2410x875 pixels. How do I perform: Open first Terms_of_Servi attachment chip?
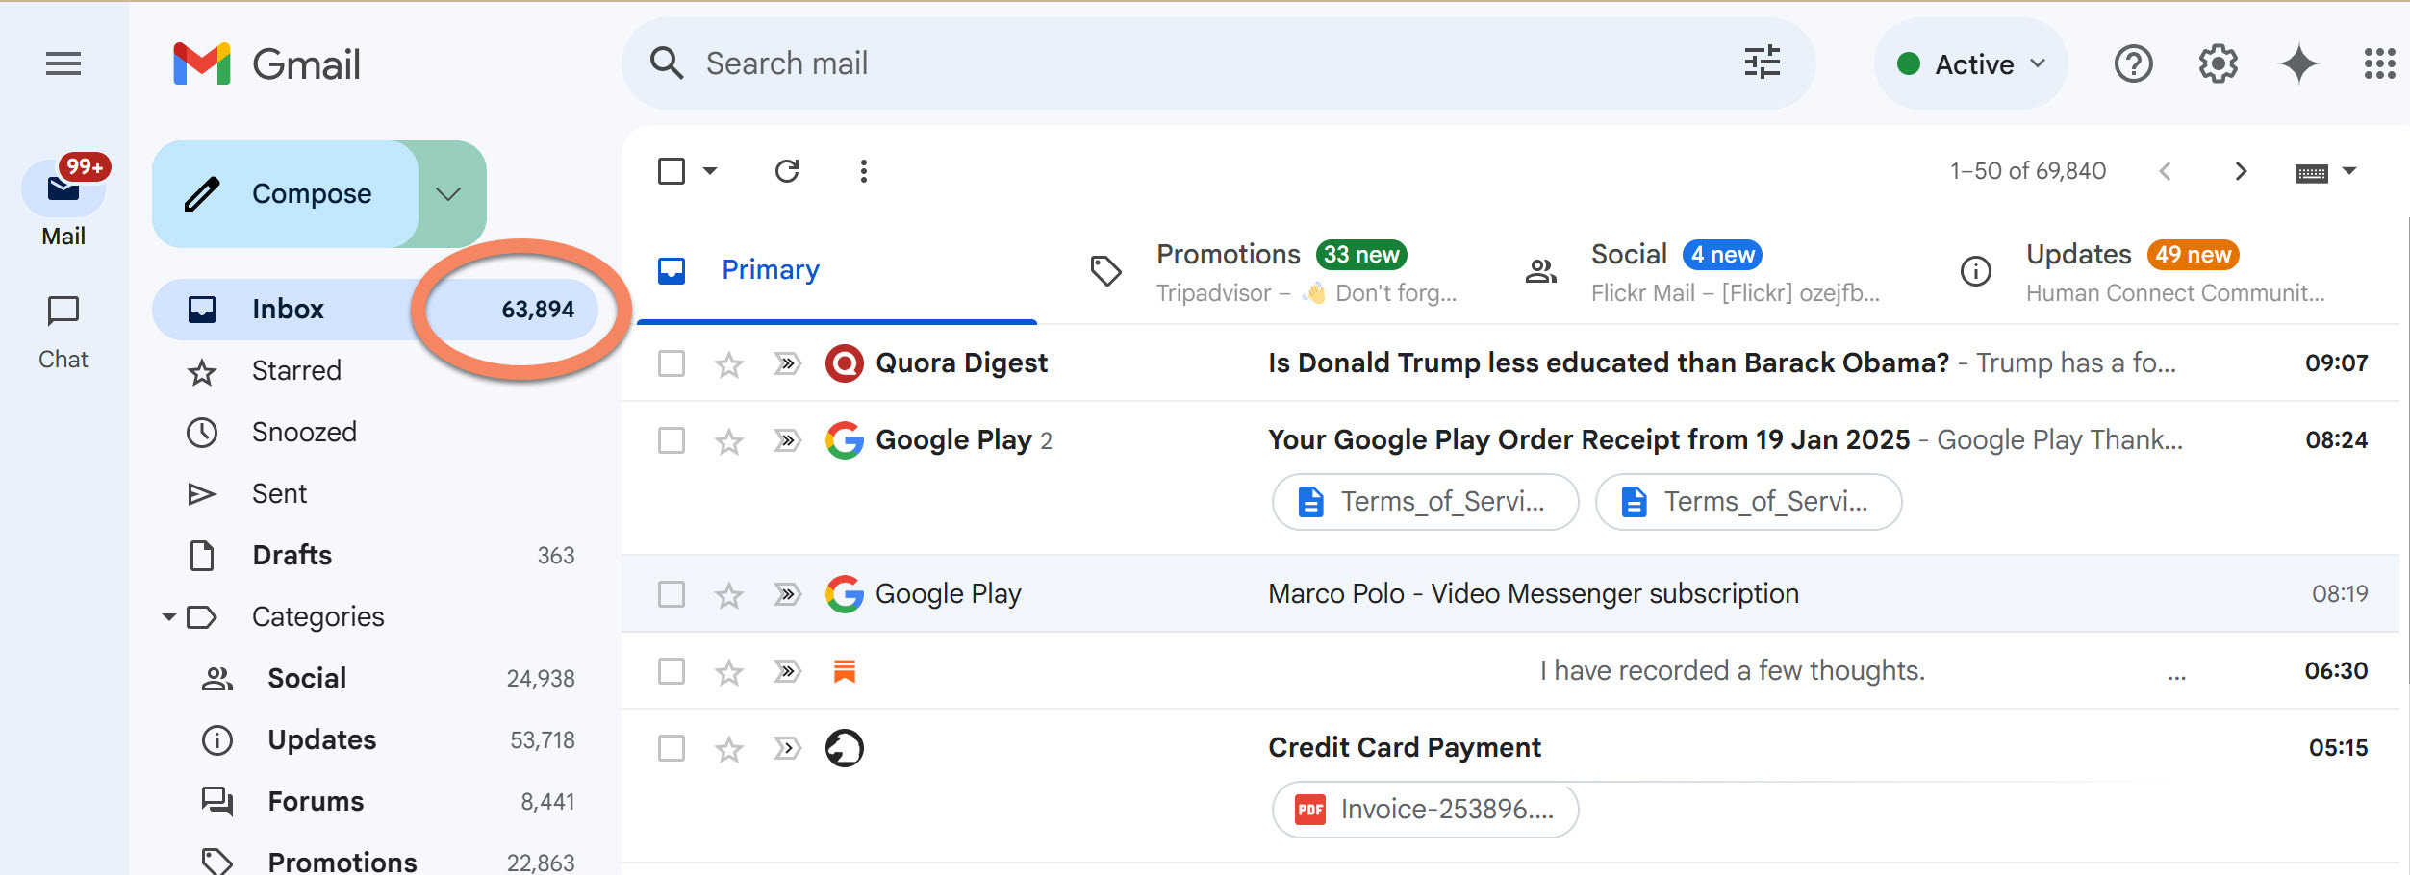click(1425, 502)
